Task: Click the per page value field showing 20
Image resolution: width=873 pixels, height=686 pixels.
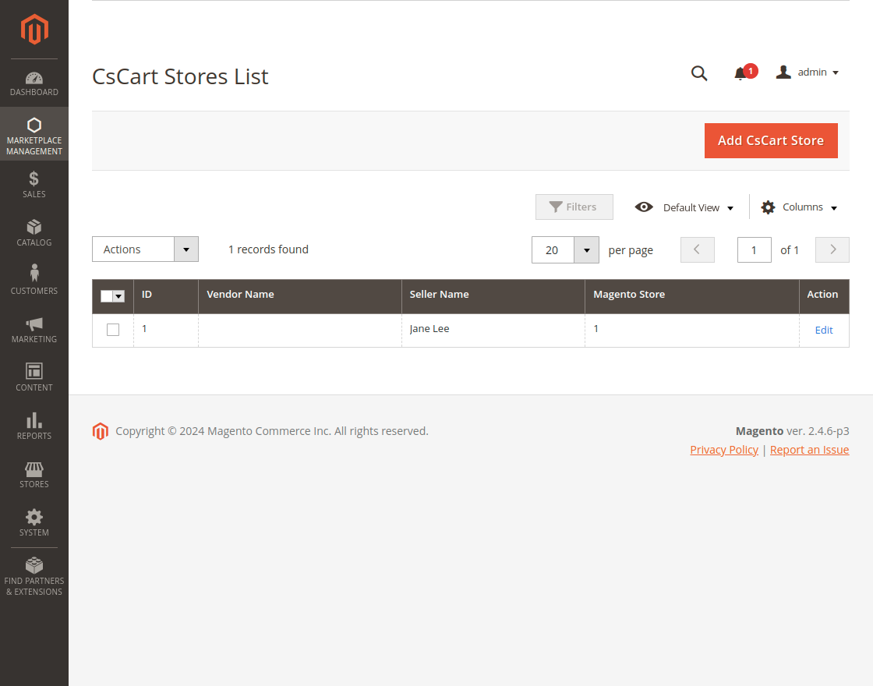Action: coord(553,250)
